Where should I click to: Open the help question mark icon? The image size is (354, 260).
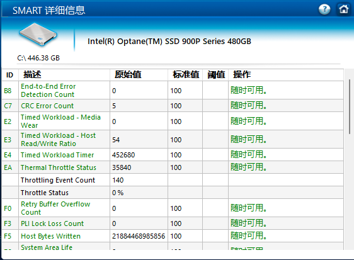coord(324,9)
